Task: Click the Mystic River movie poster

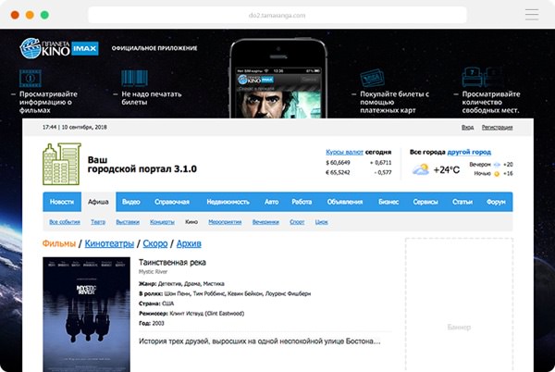Action: (x=86, y=315)
